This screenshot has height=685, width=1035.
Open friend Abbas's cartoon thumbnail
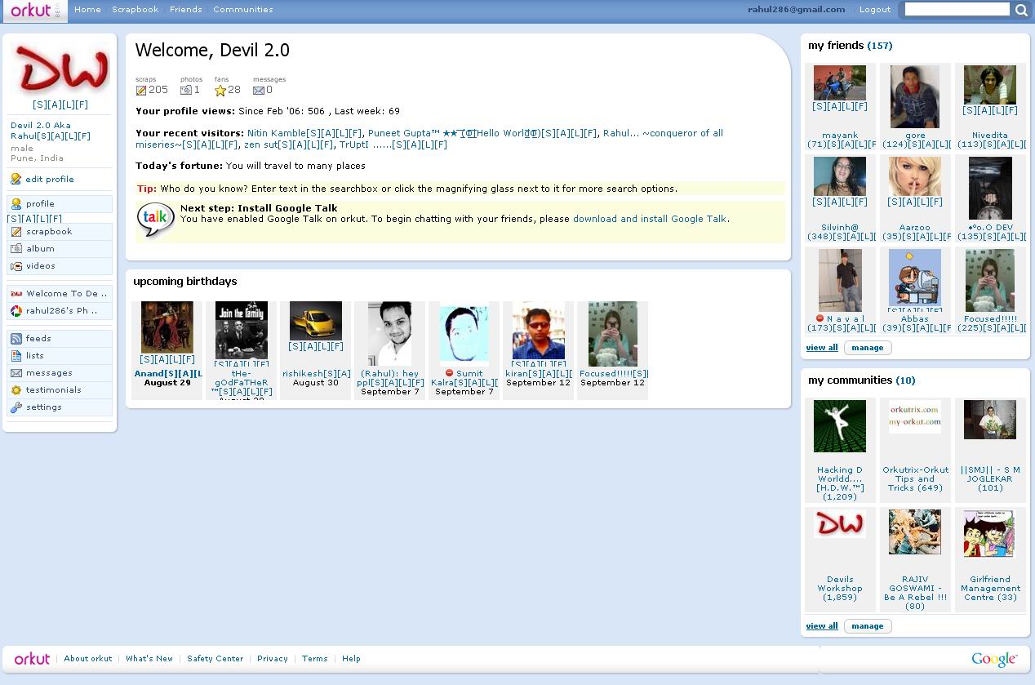click(915, 278)
